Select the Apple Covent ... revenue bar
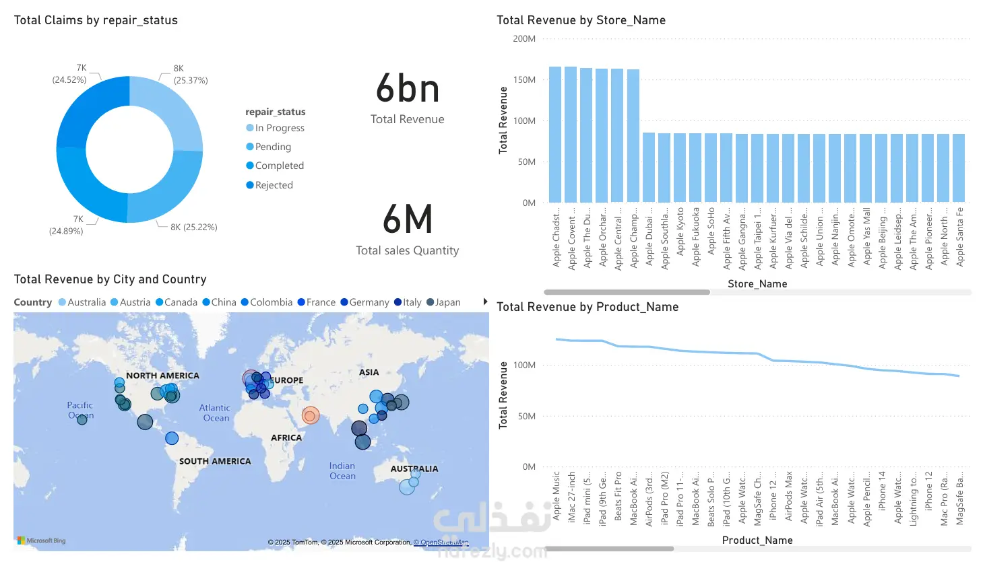Image resolution: width=985 pixels, height=562 pixels. (571, 135)
